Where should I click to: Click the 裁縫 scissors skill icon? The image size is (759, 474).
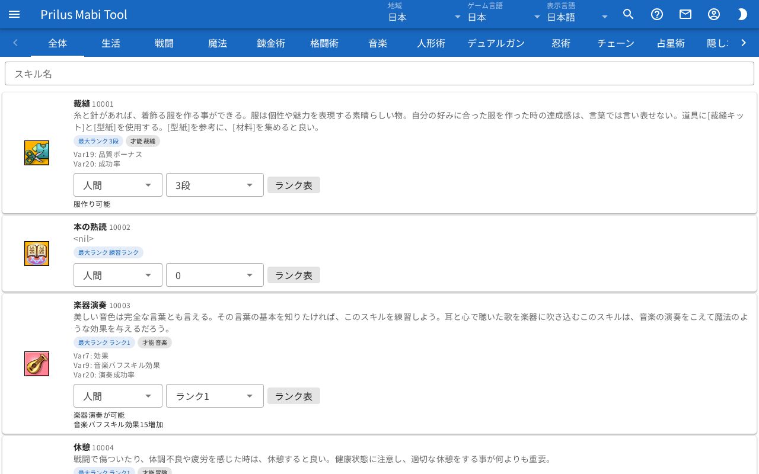[37, 153]
